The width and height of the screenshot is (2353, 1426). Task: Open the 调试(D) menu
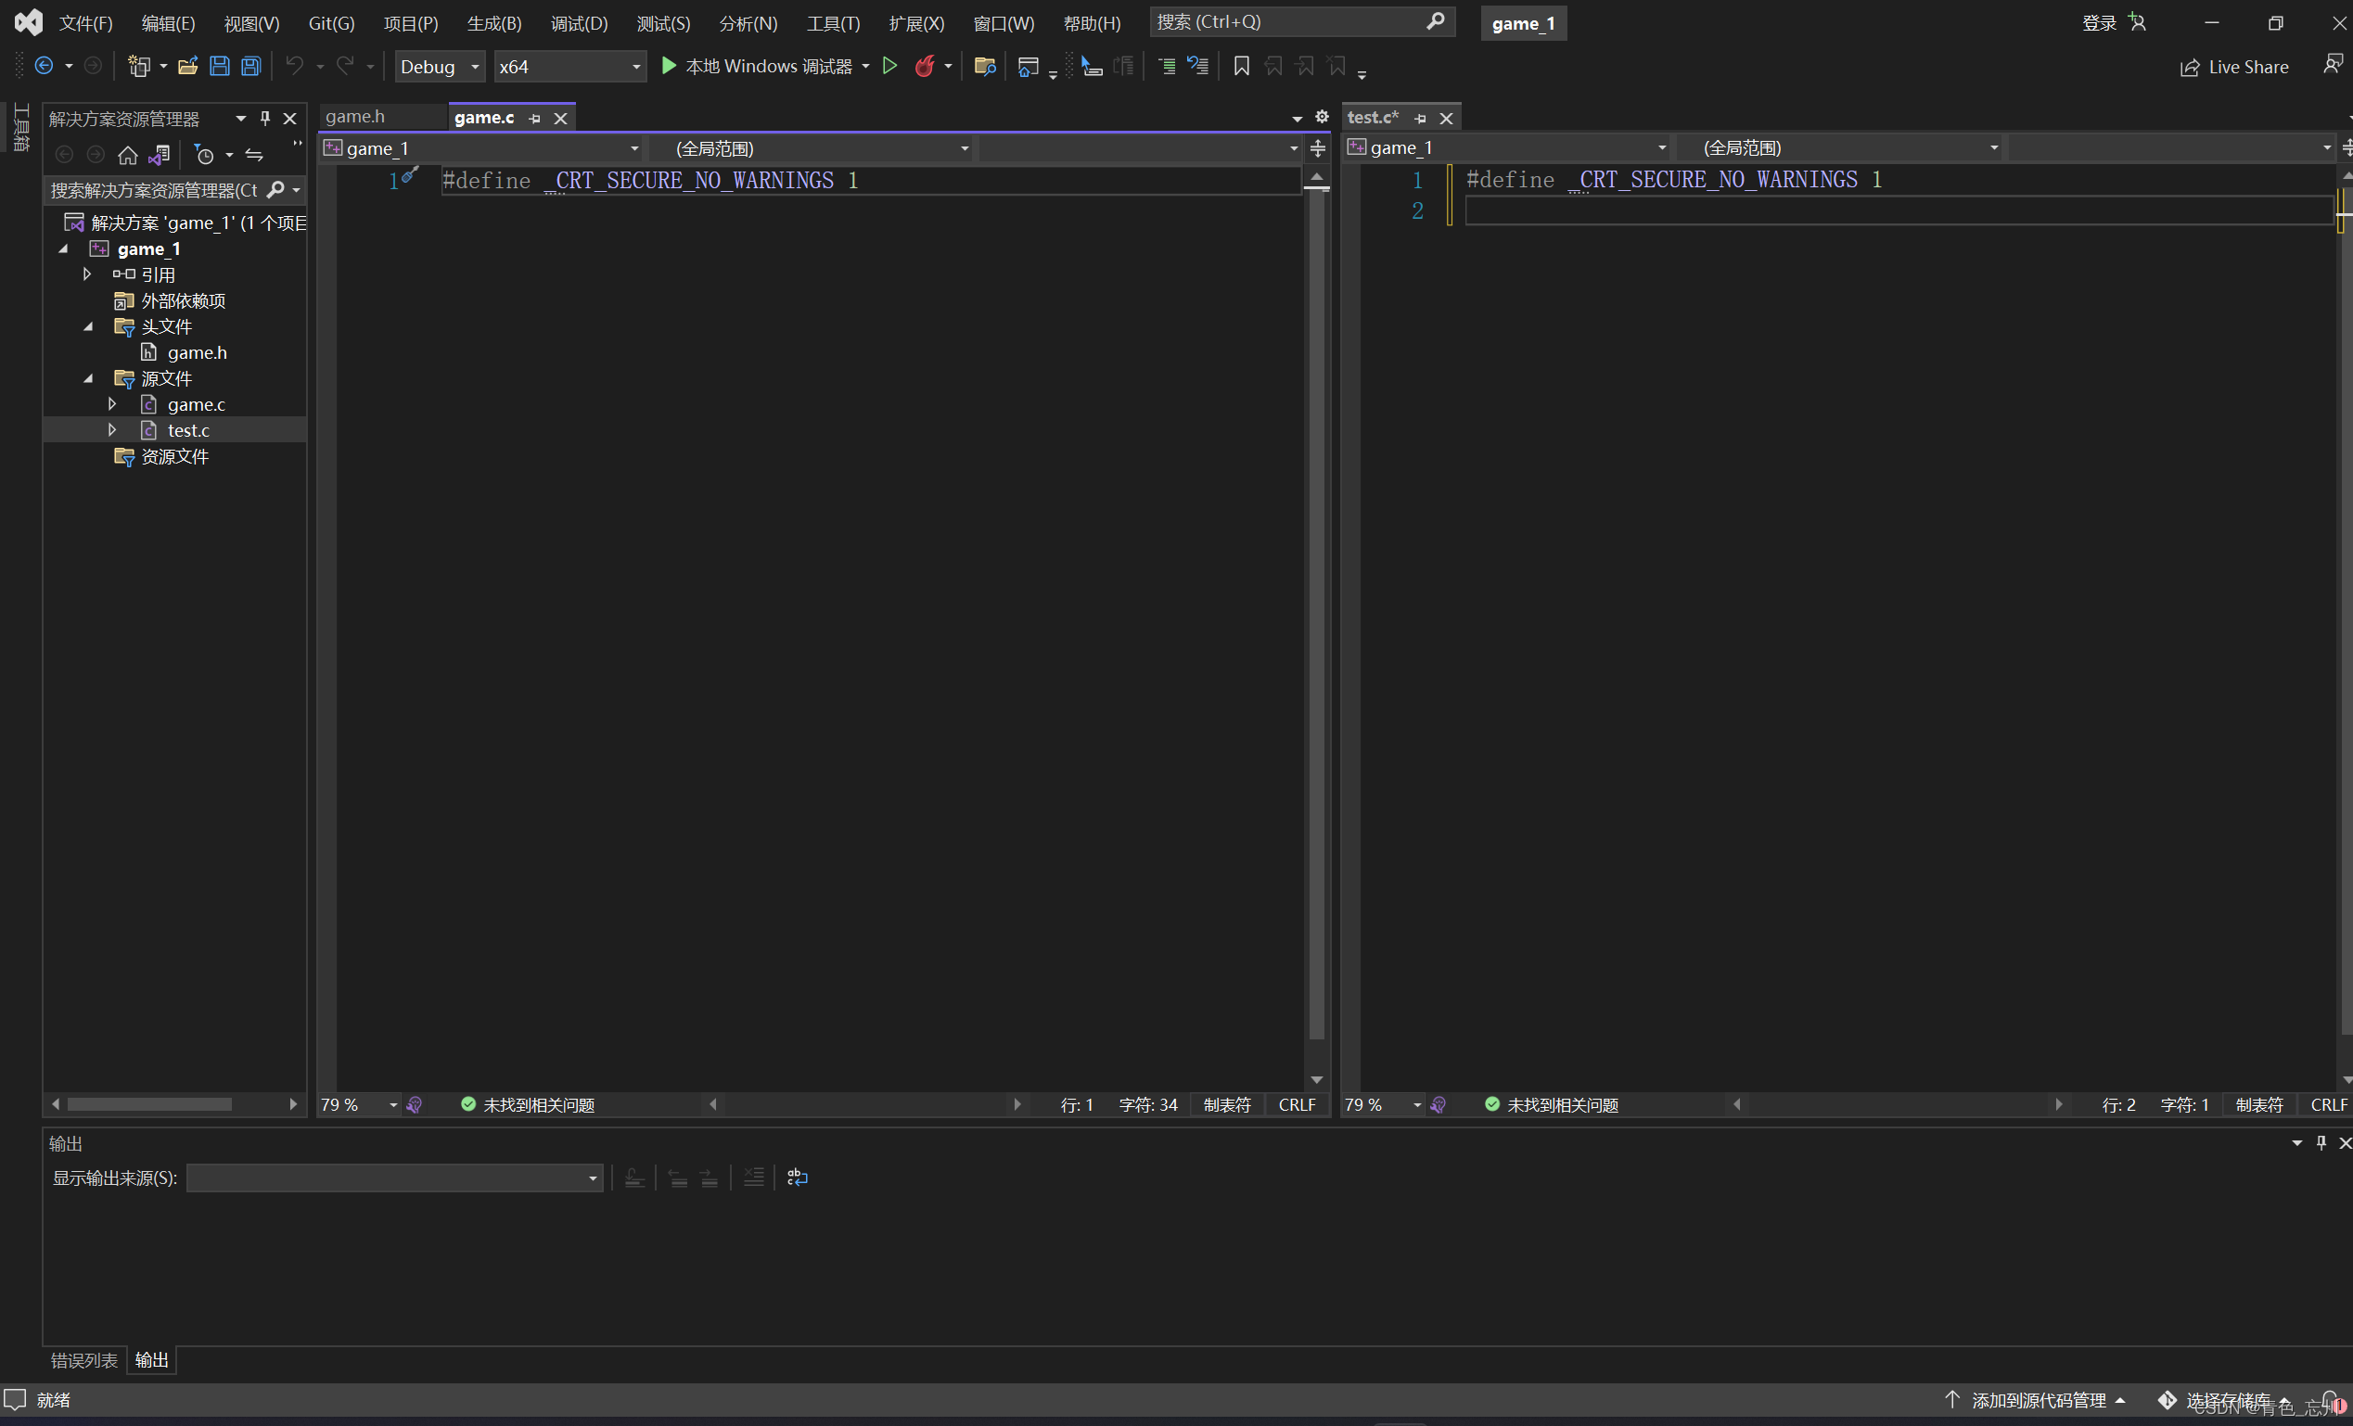coord(579,23)
